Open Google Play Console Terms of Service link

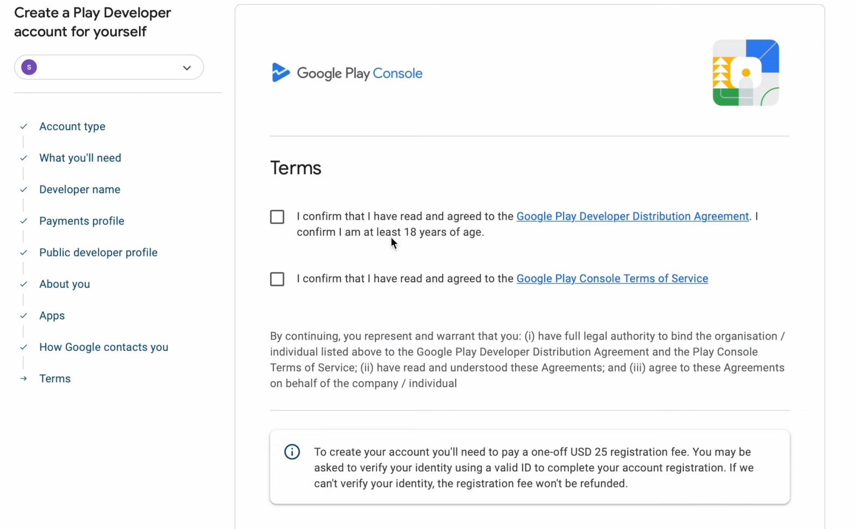pos(612,279)
